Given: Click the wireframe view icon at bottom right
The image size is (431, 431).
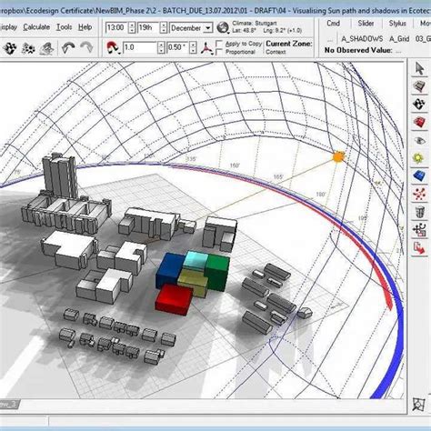Looking at the screenshot, I should pyautogui.click(x=419, y=405).
